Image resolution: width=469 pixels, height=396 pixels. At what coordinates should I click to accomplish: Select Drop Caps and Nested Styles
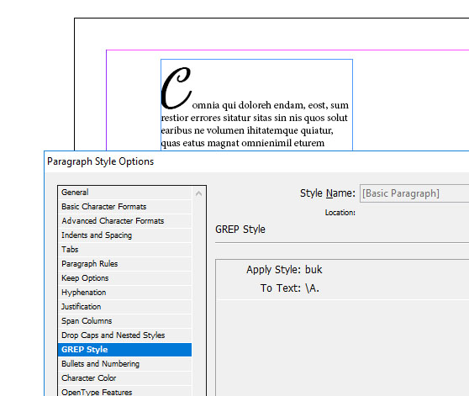(x=124, y=335)
